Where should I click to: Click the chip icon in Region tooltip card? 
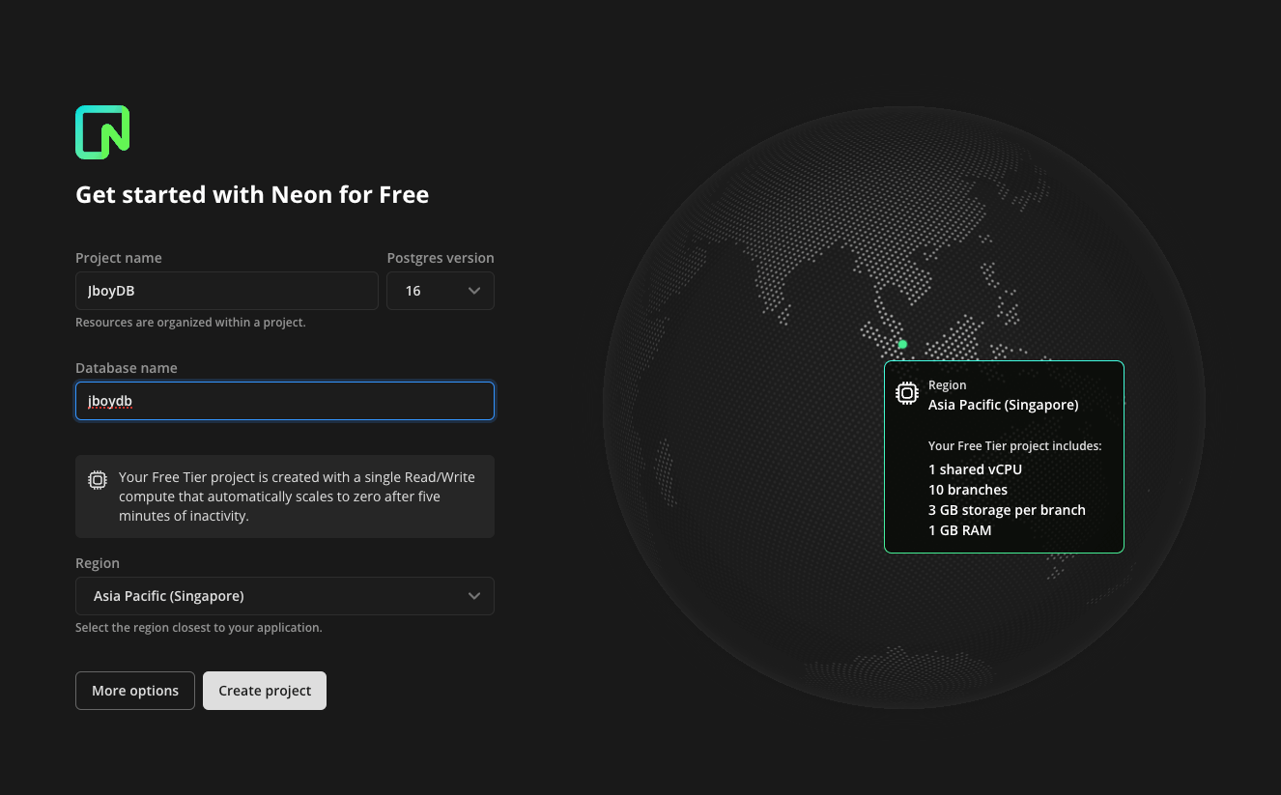click(x=906, y=393)
